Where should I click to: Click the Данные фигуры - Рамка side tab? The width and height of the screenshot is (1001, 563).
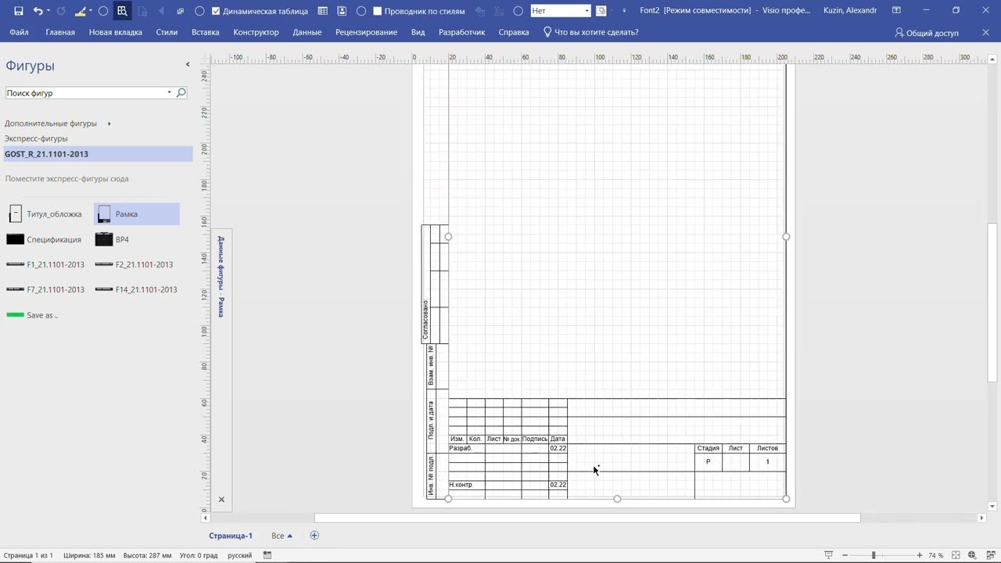[221, 276]
